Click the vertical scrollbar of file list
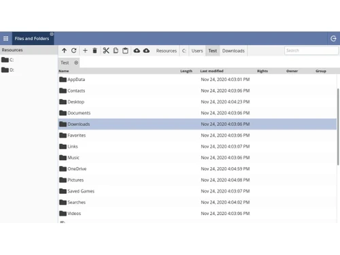Image resolution: width=340 pixels, height=255 pixels. pos(338,127)
